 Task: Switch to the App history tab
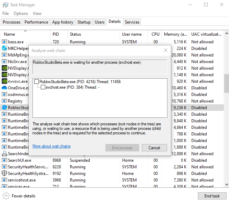63,22
